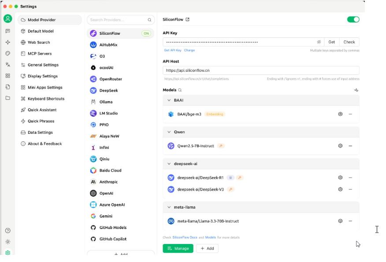Open settings gear for BAAI/bge-m3
The height and width of the screenshot is (262, 386).
pos(340,114)
